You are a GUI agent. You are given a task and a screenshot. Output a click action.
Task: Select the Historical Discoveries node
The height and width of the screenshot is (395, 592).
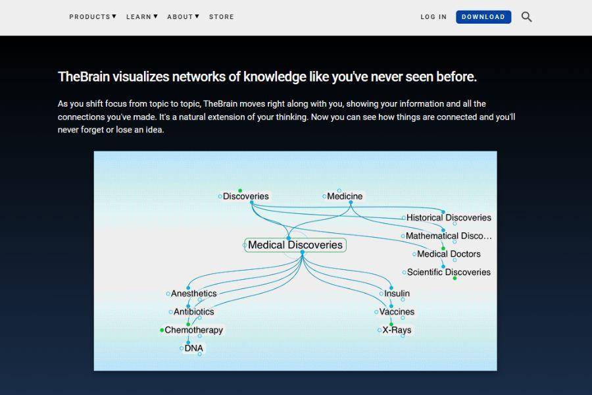(449, 218)
